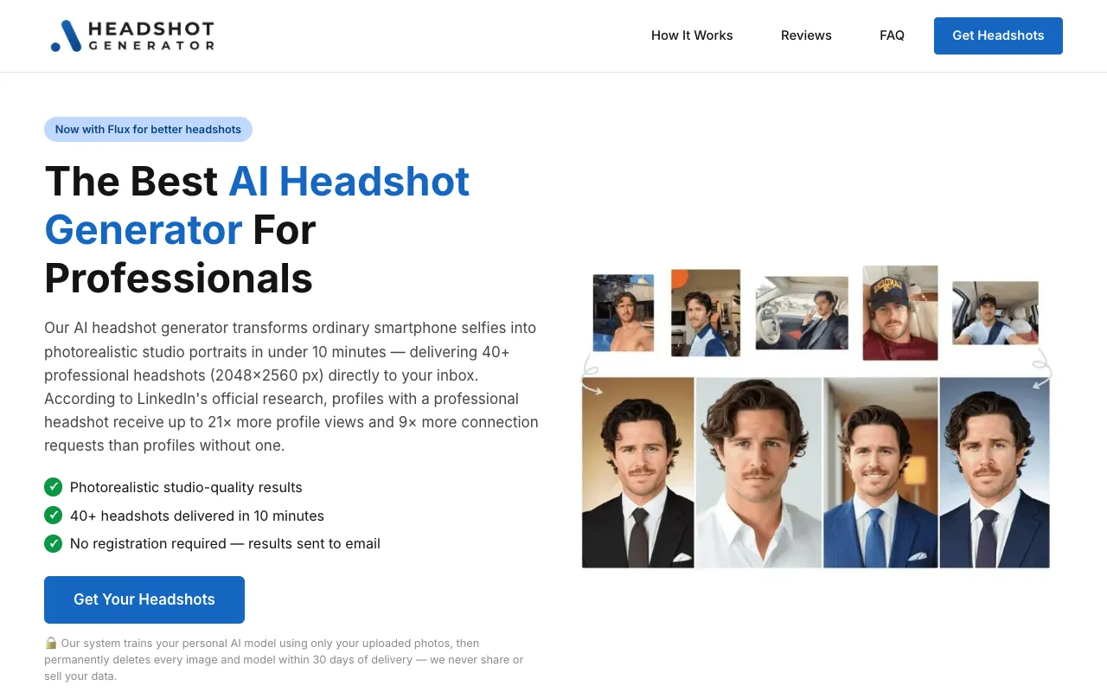
Task: Click the green check beside Photorealistic studio-quality results
Action: click(54, 487)
